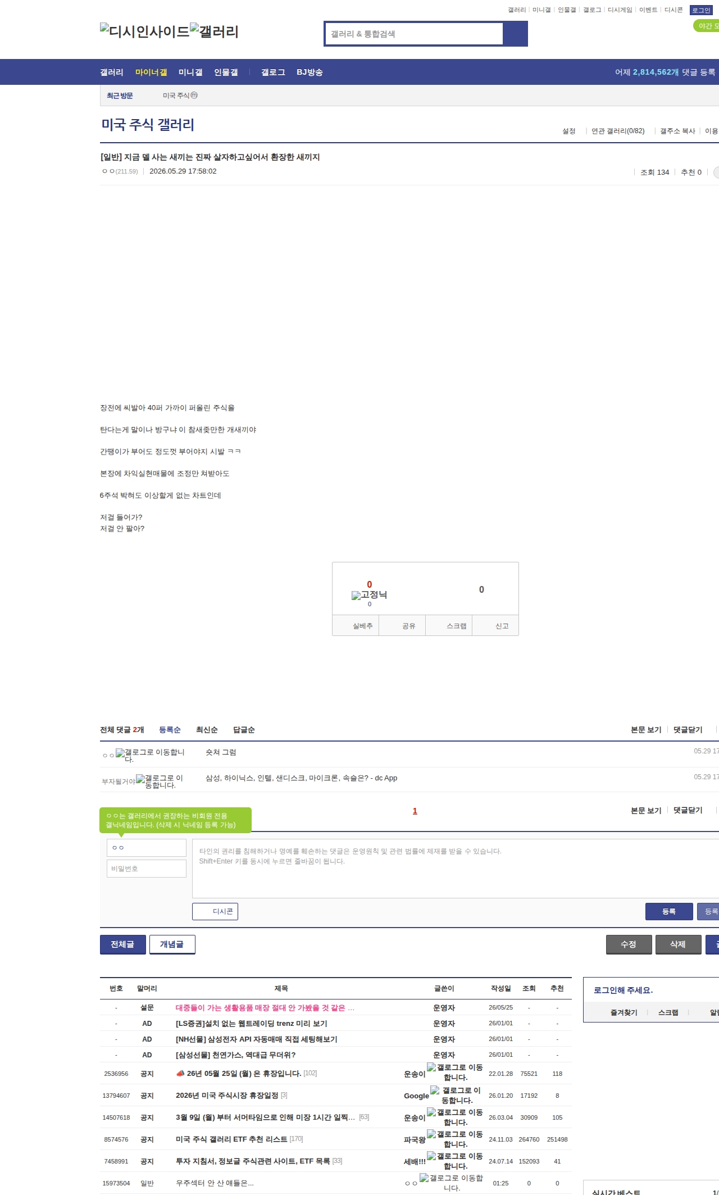Screen dimensions: 719x1195
Task: Click the 로그인 button at top
Action: [x=701, y=10]
